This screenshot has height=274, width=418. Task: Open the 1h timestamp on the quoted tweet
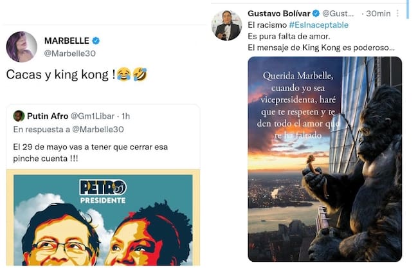(125, 116)
